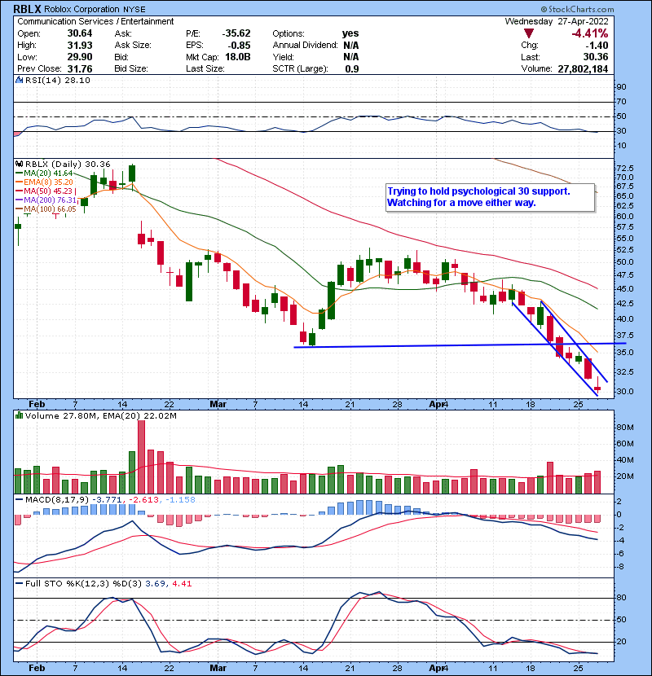Click the 80 level on the Full STO axis

(x=621, y=598)
